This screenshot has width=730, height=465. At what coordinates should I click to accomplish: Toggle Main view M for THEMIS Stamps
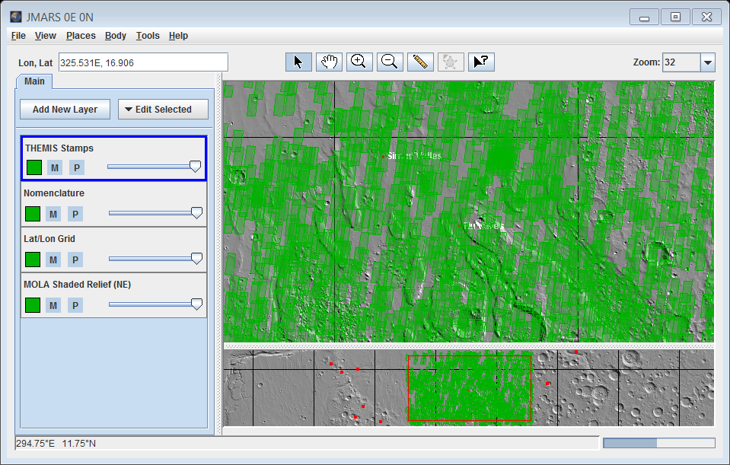(54, 167)
